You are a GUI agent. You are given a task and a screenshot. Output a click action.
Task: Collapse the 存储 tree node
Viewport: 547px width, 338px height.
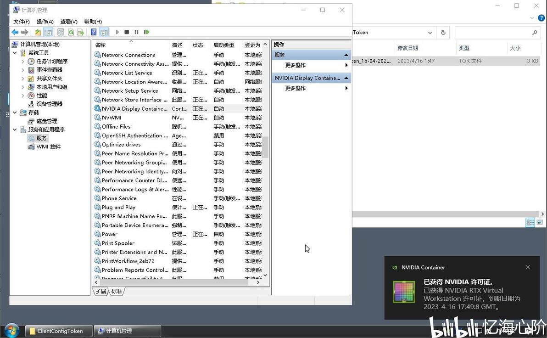coord(15,113)
